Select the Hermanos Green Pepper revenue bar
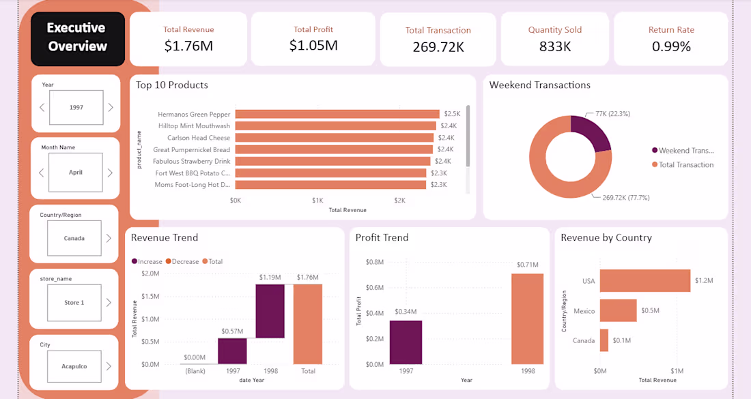Screen dimensions: 751x399 pos(337,114)
